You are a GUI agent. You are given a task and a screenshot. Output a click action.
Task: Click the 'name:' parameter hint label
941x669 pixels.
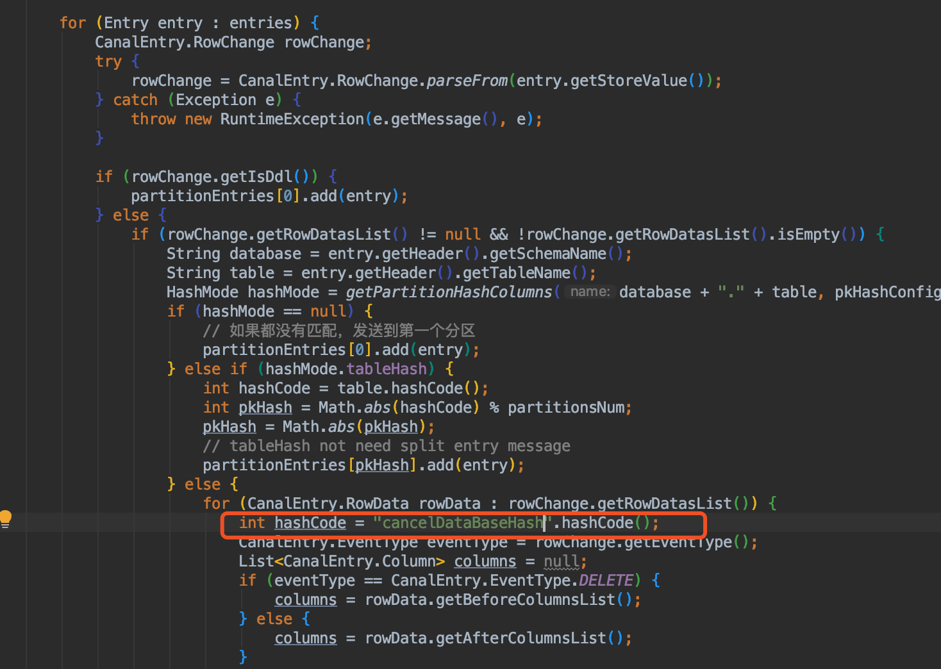pos(590,292)
